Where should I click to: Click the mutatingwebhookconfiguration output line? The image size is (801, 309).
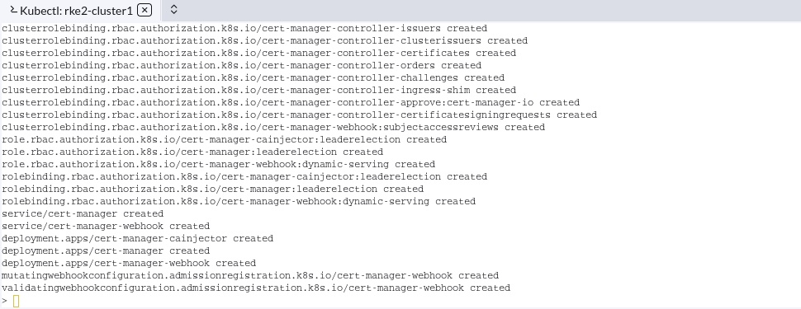(x=250, y=275)
